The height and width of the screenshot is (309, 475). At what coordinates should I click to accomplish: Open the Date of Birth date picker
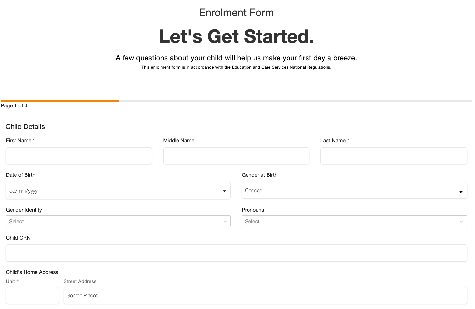[x=118, y=191]
